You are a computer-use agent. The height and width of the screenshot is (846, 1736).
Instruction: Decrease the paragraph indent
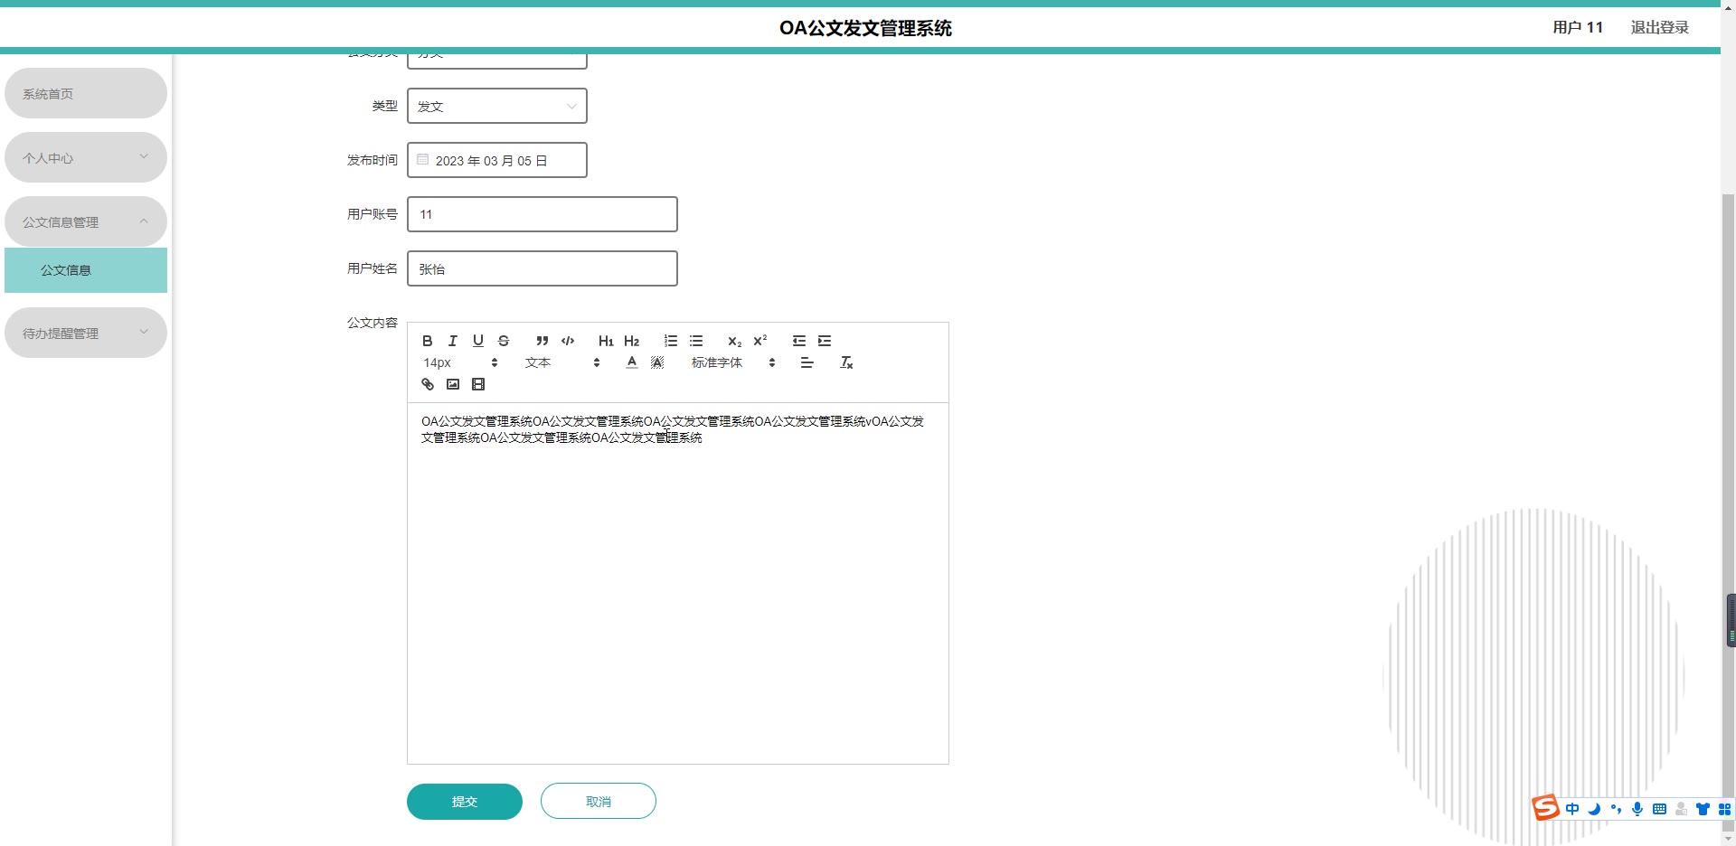click(x=799, y=341)
